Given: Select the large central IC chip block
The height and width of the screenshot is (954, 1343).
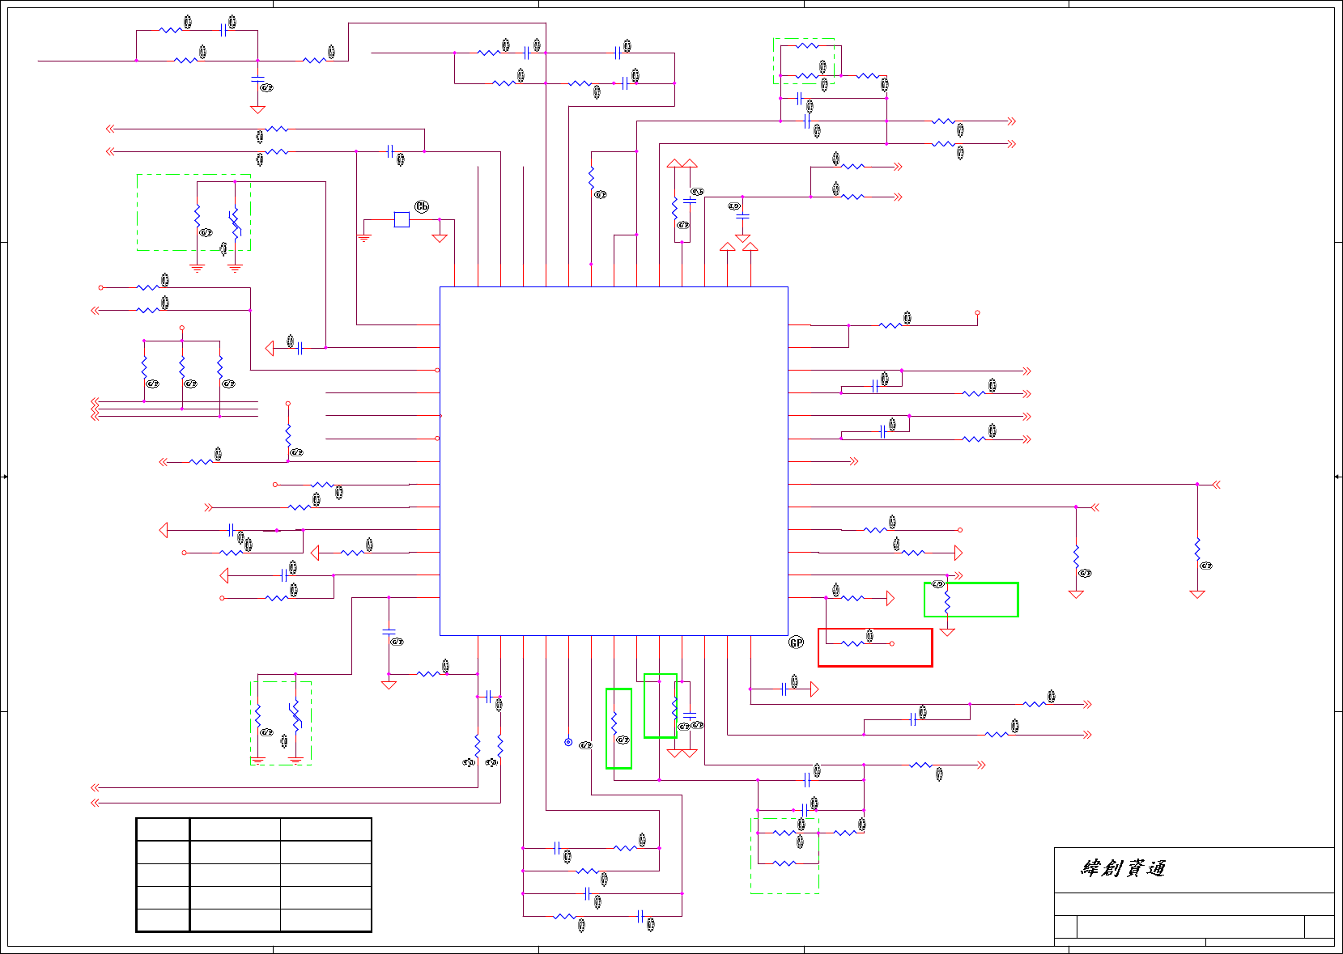Looking at the screenshot, I should click(x=614, y=461).
